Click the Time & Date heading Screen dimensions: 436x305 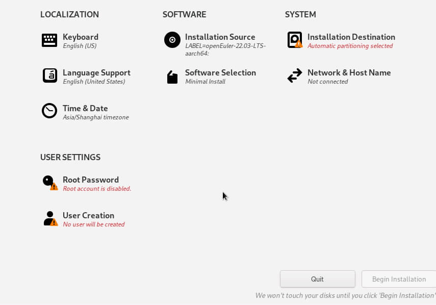(x=85, y=108)
